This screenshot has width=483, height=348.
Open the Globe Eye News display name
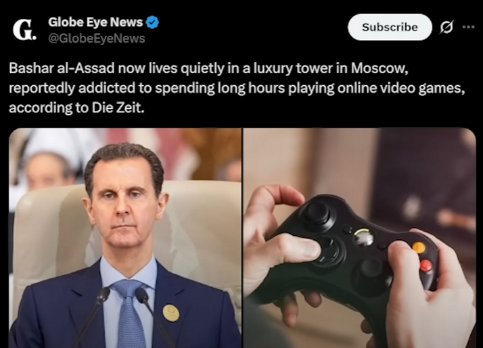[95, 22]
